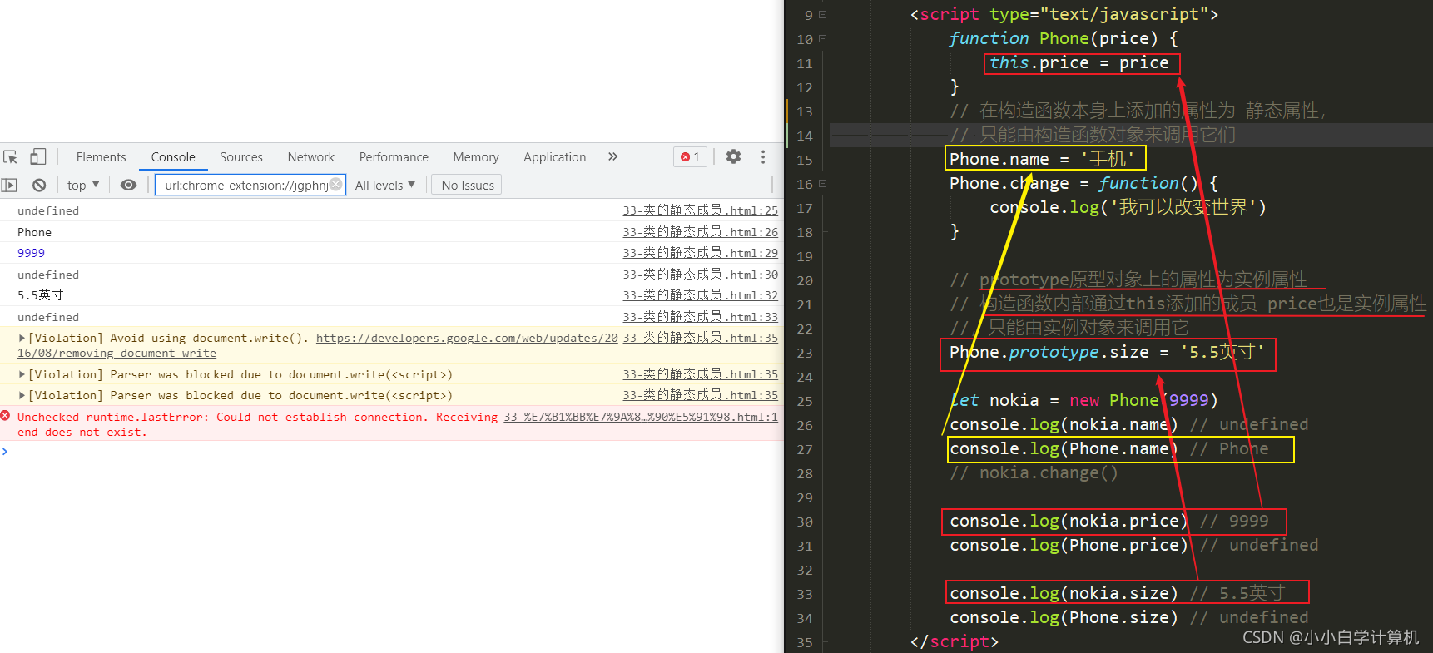Switch to the Performance tab
Image resolution: width=1433 pixels, height=653 pixels.
tap(394, 156)
